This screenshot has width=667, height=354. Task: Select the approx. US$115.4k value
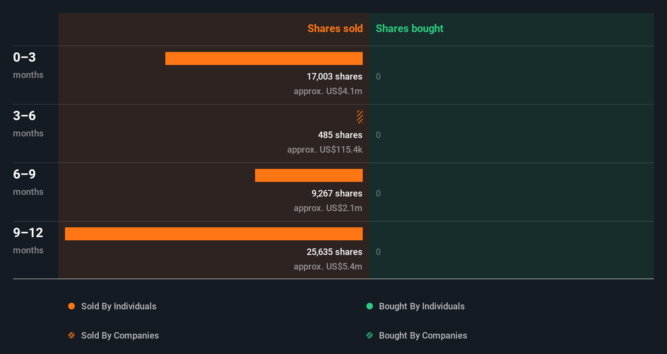325,149
